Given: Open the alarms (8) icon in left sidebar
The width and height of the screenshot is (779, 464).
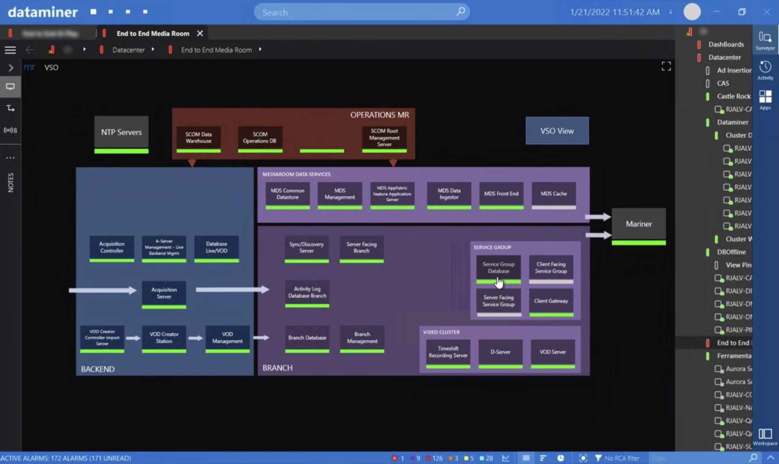Looking at the screenshot, I should click(10, 130).
